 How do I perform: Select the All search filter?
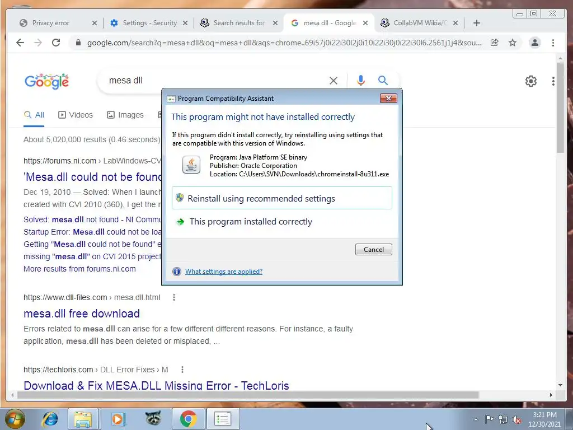coord(34,115)
